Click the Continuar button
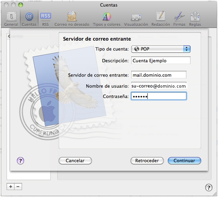Viewport: 218px width, 197px height. pyautogui.click(x=184, y=160)
